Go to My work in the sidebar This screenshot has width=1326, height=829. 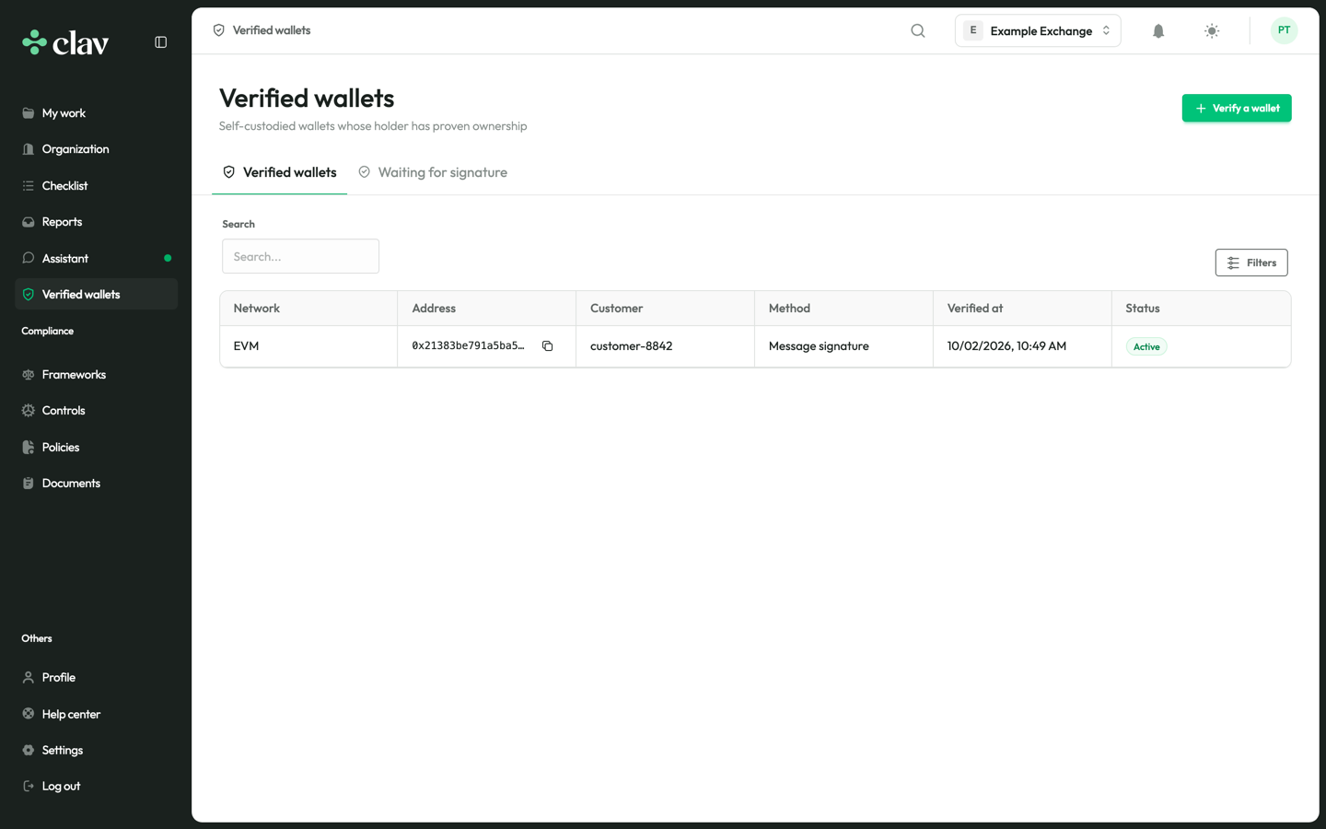click(x=96, y=113)
